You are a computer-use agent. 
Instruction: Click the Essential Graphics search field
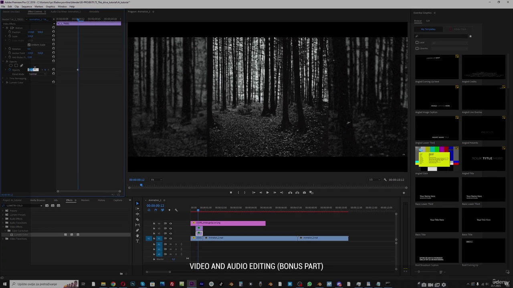click(442, 36)
